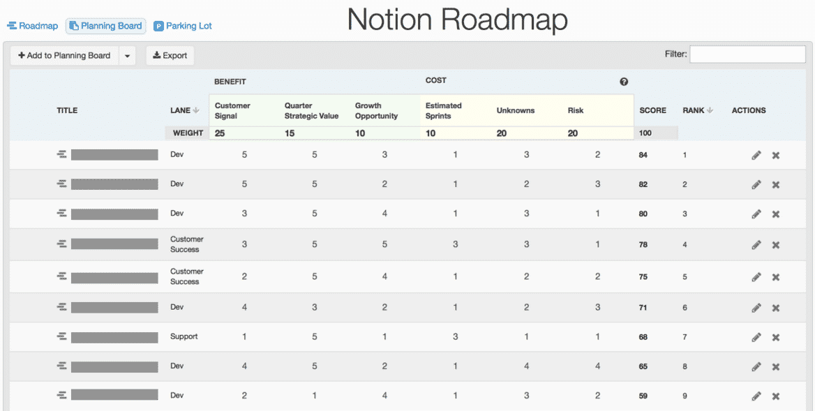Delete the row with score 80
815x411 pixels.
pos(775,214)
